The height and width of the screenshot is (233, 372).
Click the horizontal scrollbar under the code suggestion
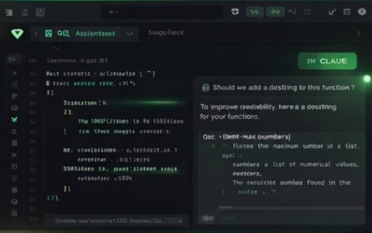coord(291,208)
